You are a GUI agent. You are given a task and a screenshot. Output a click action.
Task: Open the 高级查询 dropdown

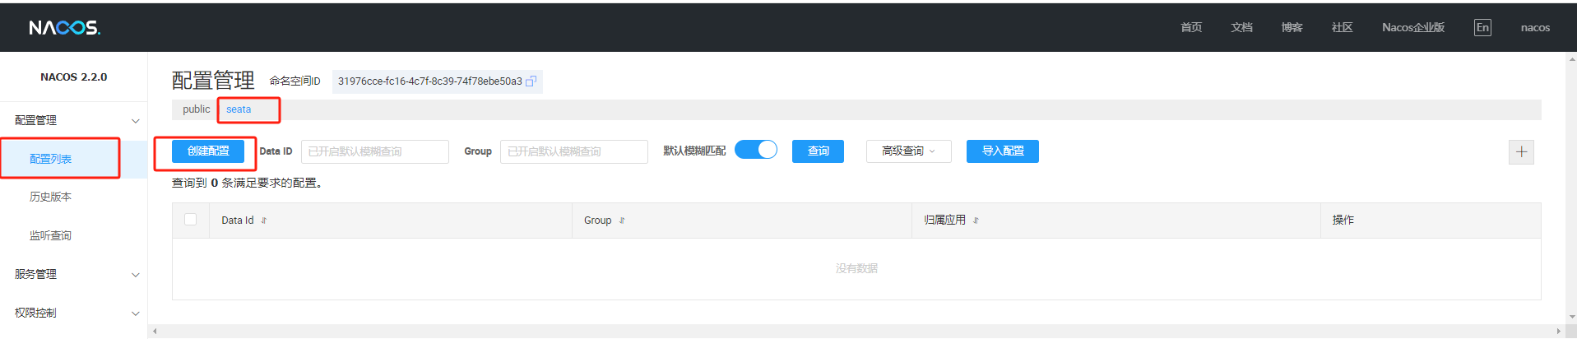[x=908, y=151]
